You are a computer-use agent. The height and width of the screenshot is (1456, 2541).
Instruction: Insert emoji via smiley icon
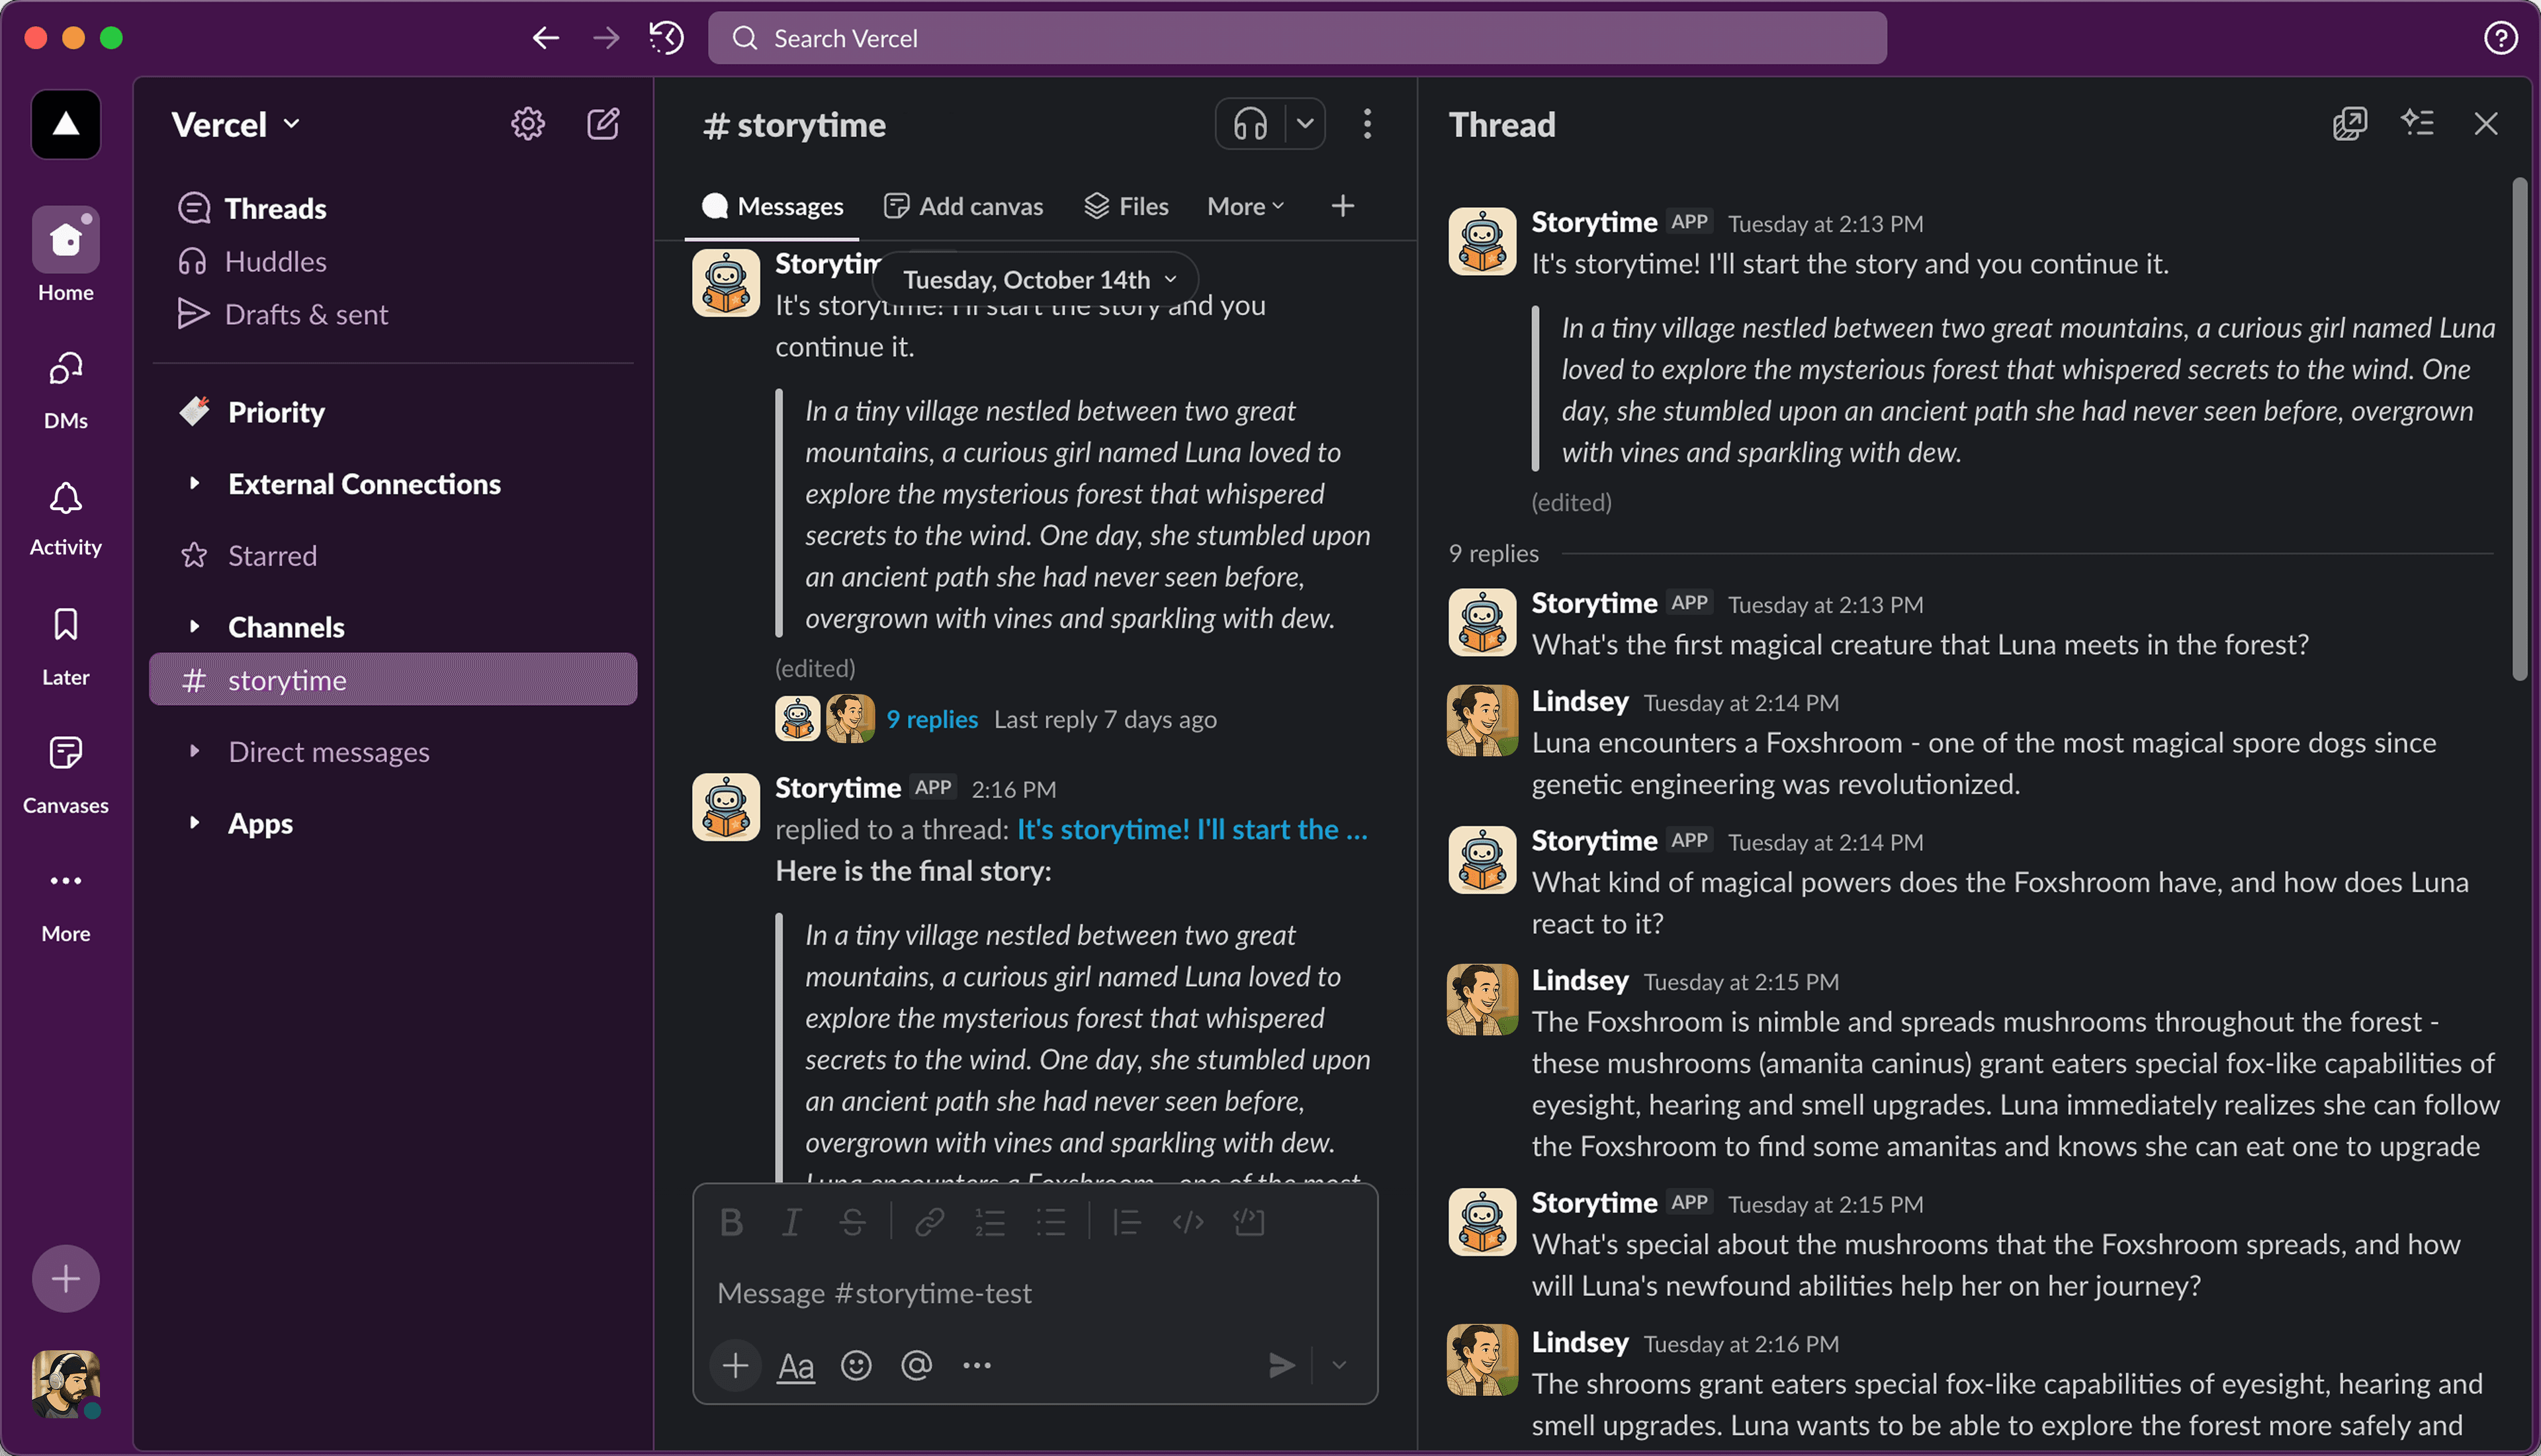pyautogui.click(x=856, y=1365)
